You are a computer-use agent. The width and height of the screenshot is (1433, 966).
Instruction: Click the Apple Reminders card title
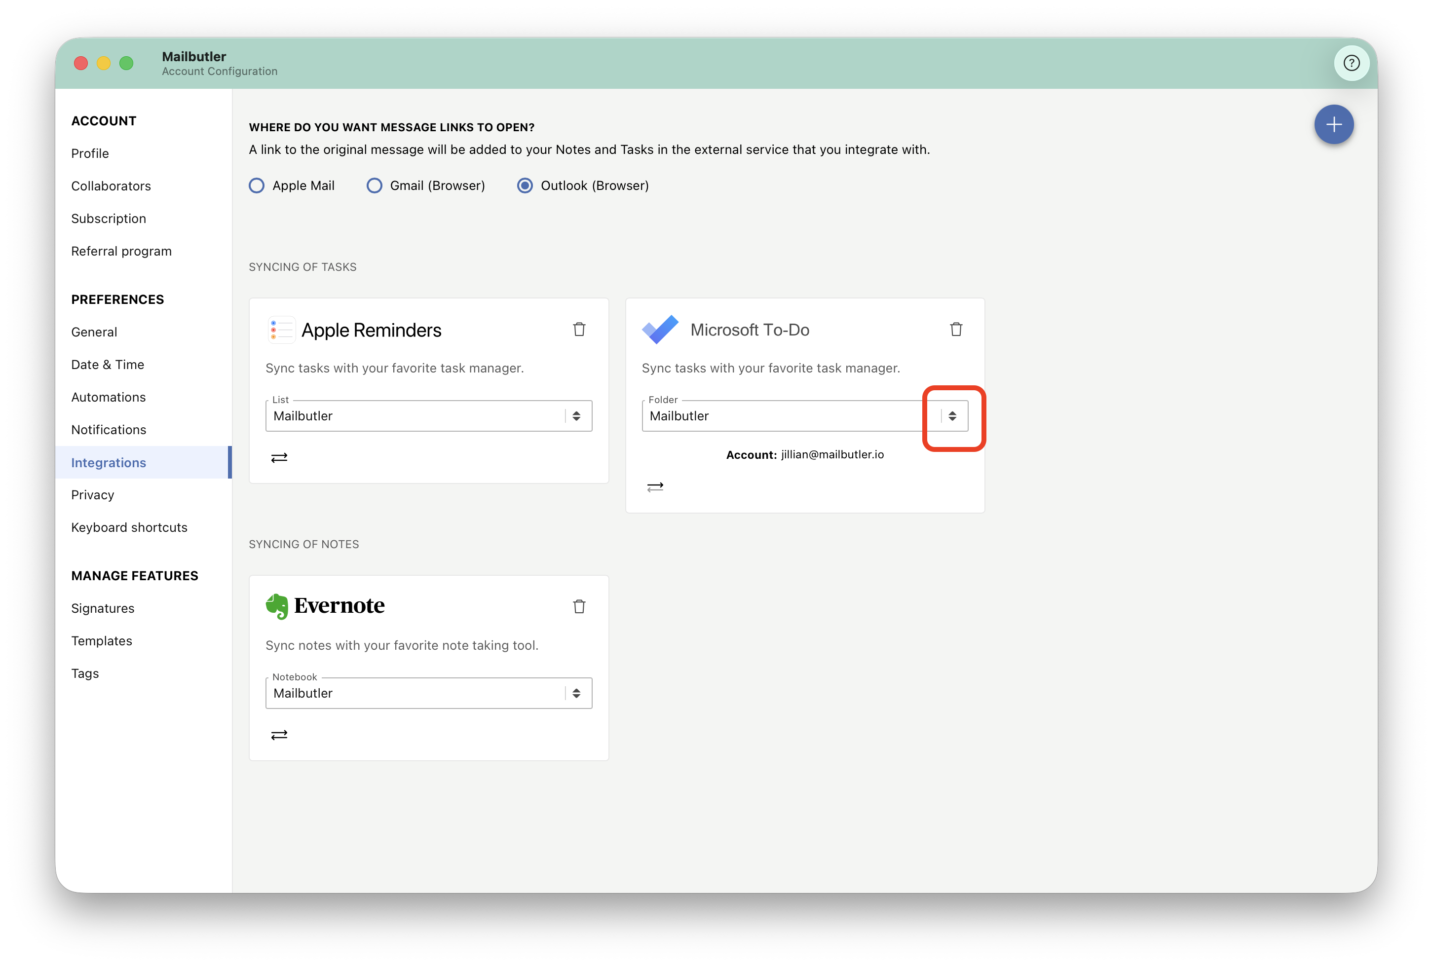371,330
